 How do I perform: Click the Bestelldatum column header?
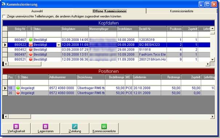[x=128, y=29]
